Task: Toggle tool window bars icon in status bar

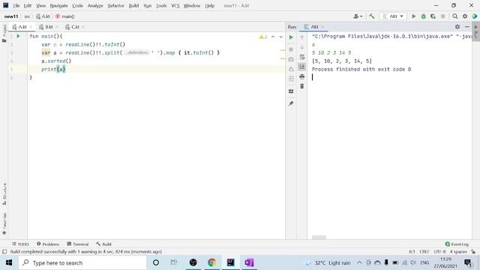Action: [4, 252]
